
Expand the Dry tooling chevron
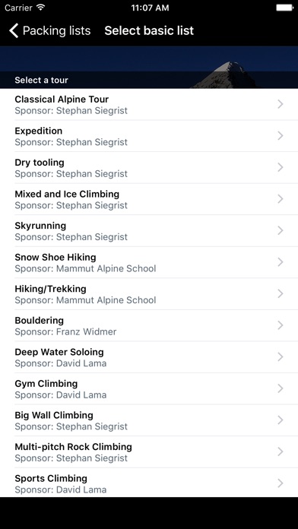pyautogui.click(x=280, y=167)
